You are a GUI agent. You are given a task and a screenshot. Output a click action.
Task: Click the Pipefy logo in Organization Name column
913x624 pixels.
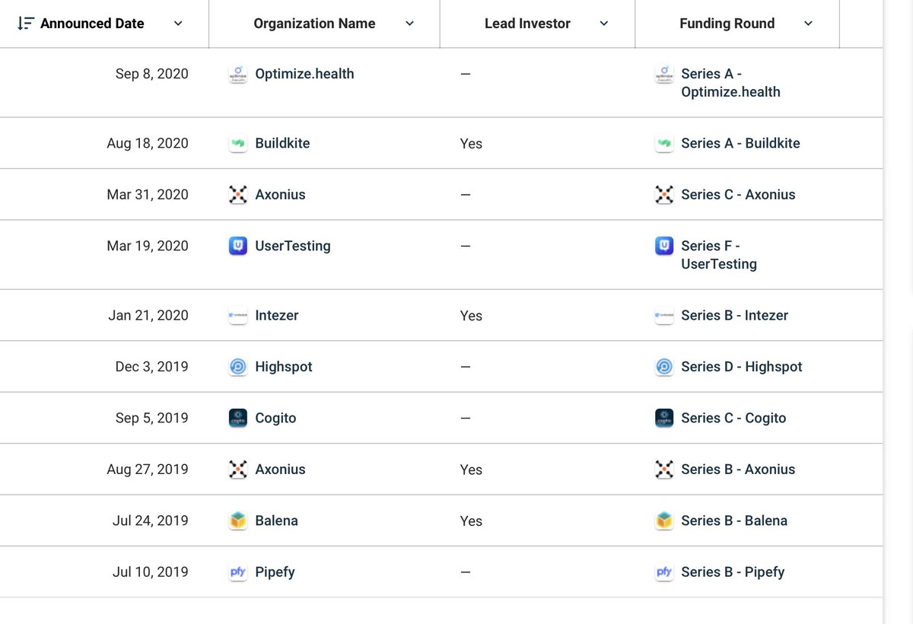pos(238,572)
